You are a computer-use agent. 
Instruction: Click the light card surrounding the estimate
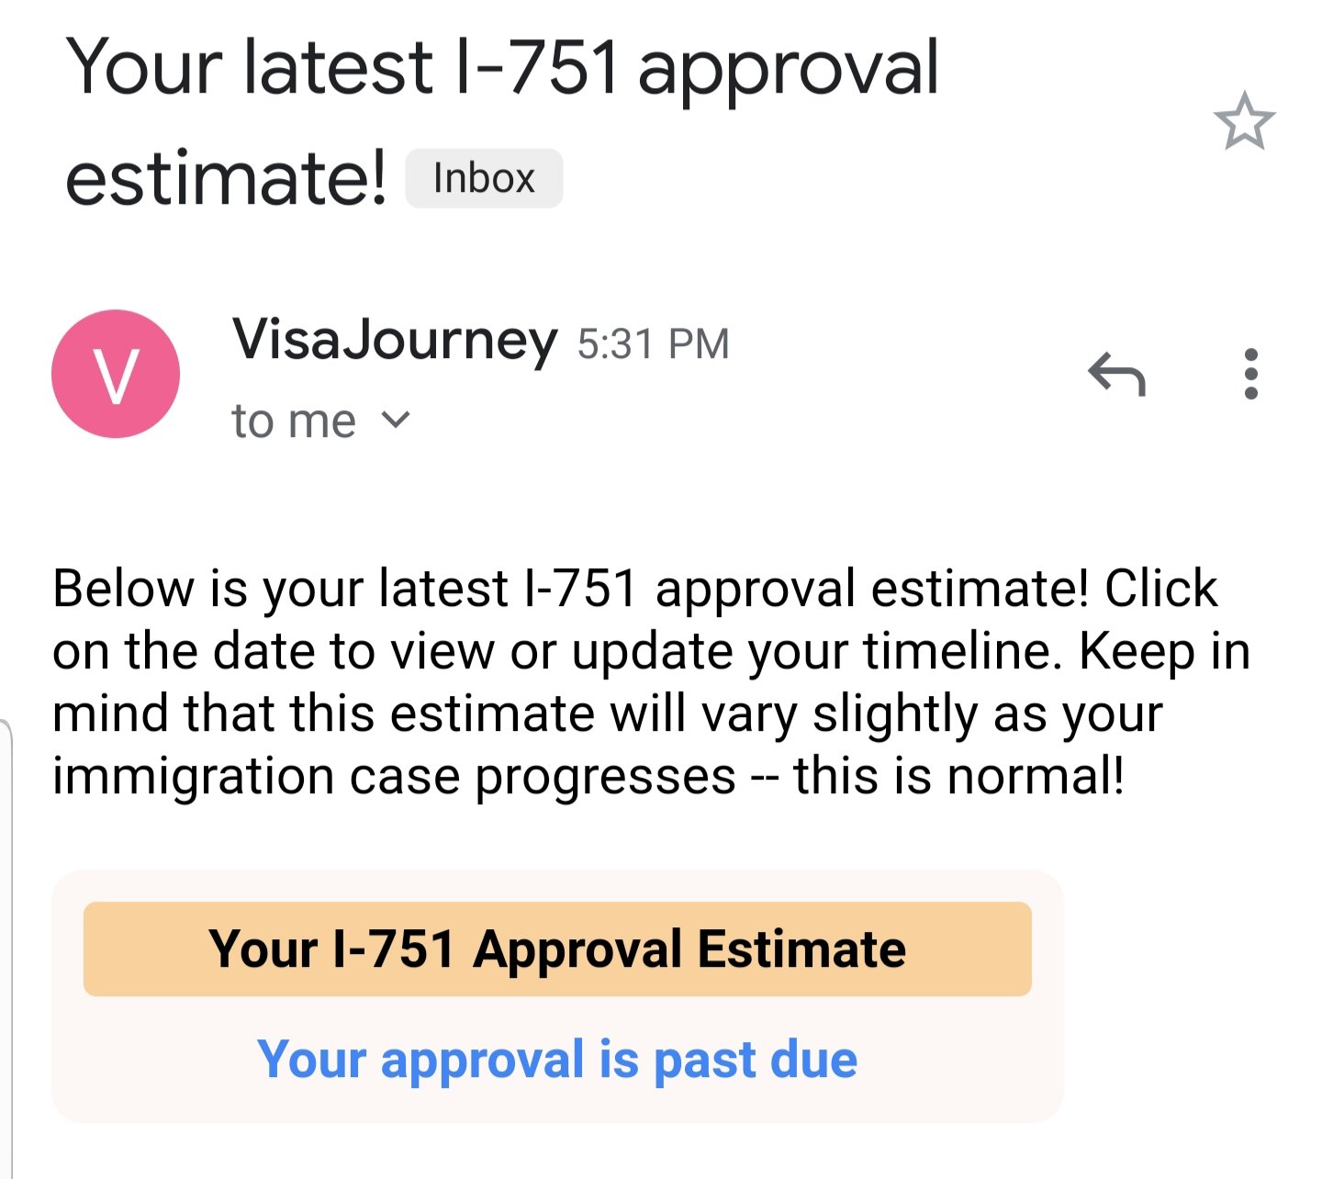click(557, 996)
